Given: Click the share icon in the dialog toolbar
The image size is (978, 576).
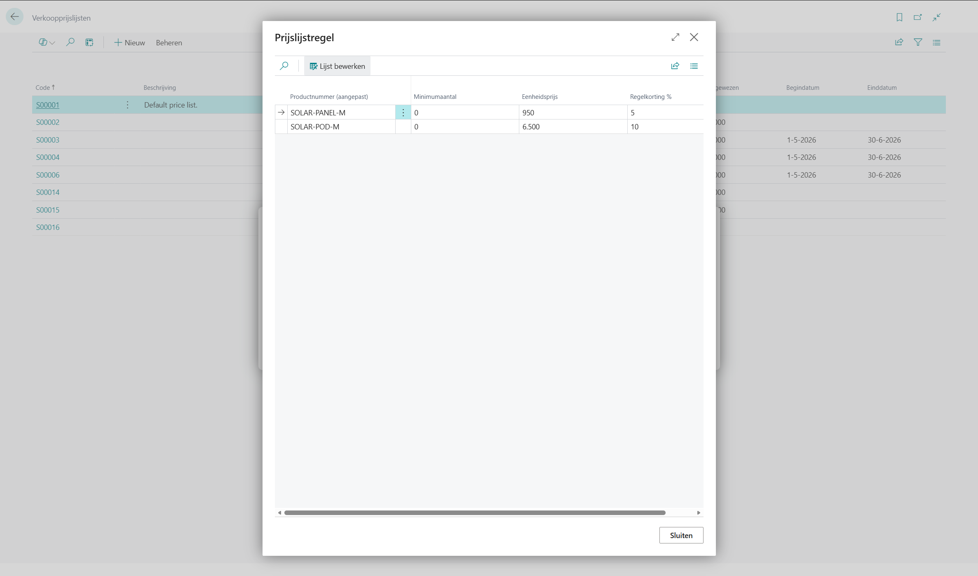Looking at the screenshot, I should (x=675, y=66).
